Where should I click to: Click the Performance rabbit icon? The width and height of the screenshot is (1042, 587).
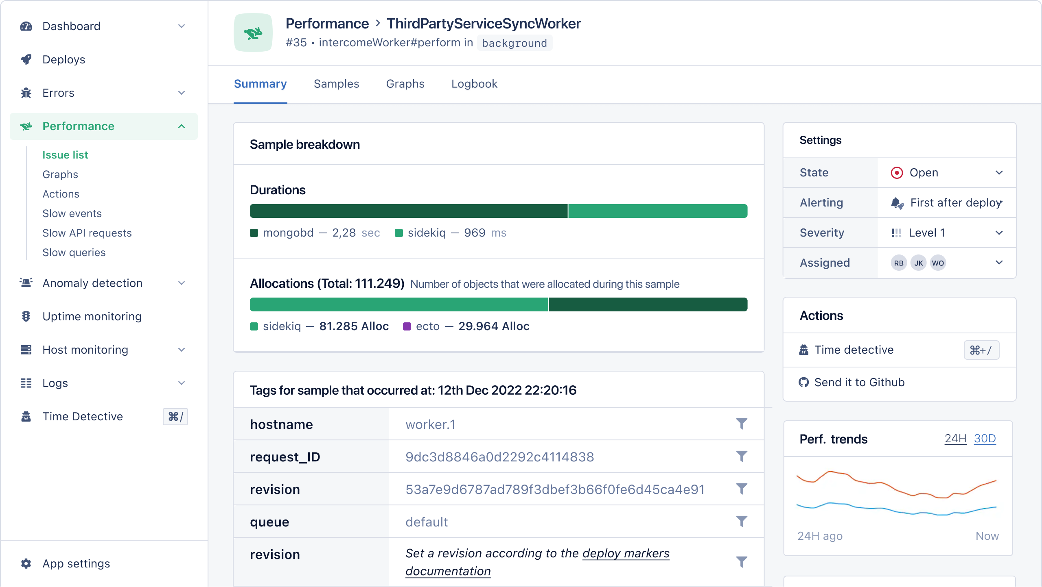point(26,126)
